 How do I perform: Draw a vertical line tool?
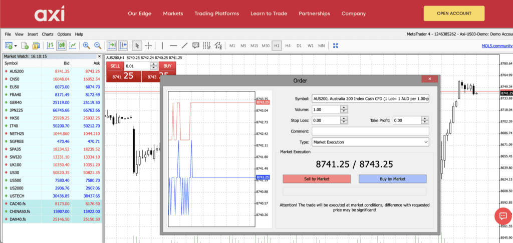(x=163, y=45)
